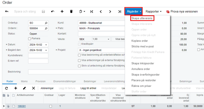Click the pencil edit row icon

click(24, 88)
